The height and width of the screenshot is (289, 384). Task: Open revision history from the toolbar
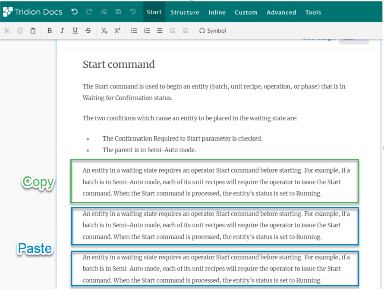click(132, 12)
